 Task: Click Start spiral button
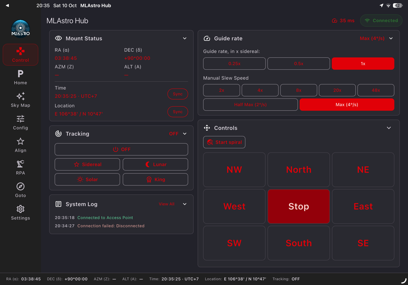224,142
